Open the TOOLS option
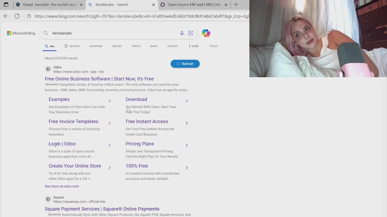The image size is (387, 217). [213, 46]
